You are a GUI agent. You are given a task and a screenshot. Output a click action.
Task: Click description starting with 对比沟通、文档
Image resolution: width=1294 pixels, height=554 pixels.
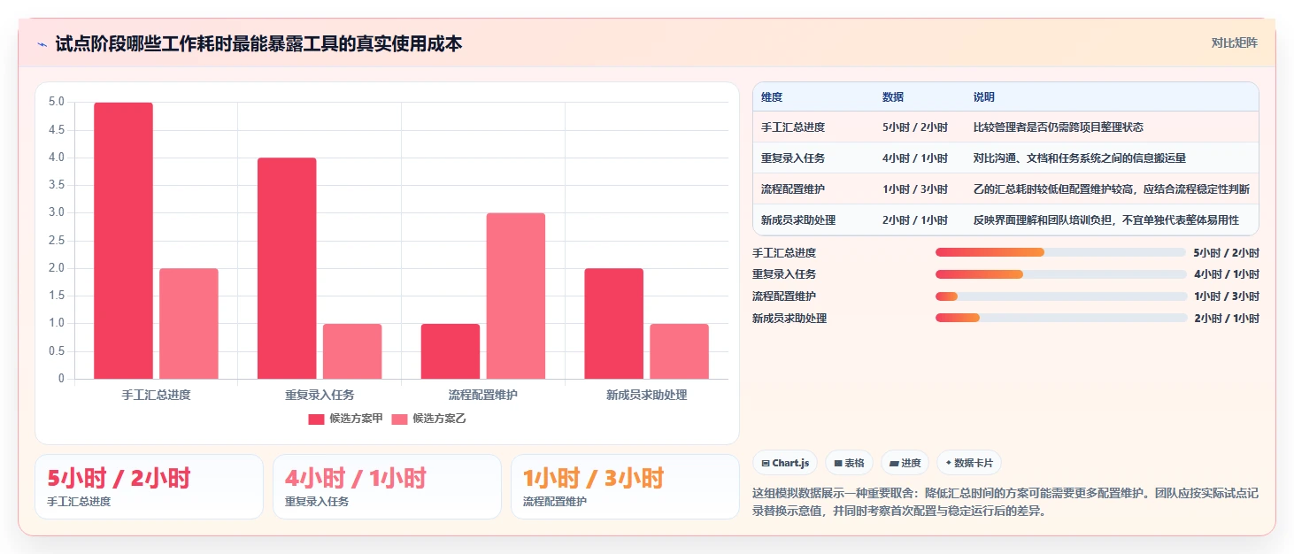(x=1080, y=158)
